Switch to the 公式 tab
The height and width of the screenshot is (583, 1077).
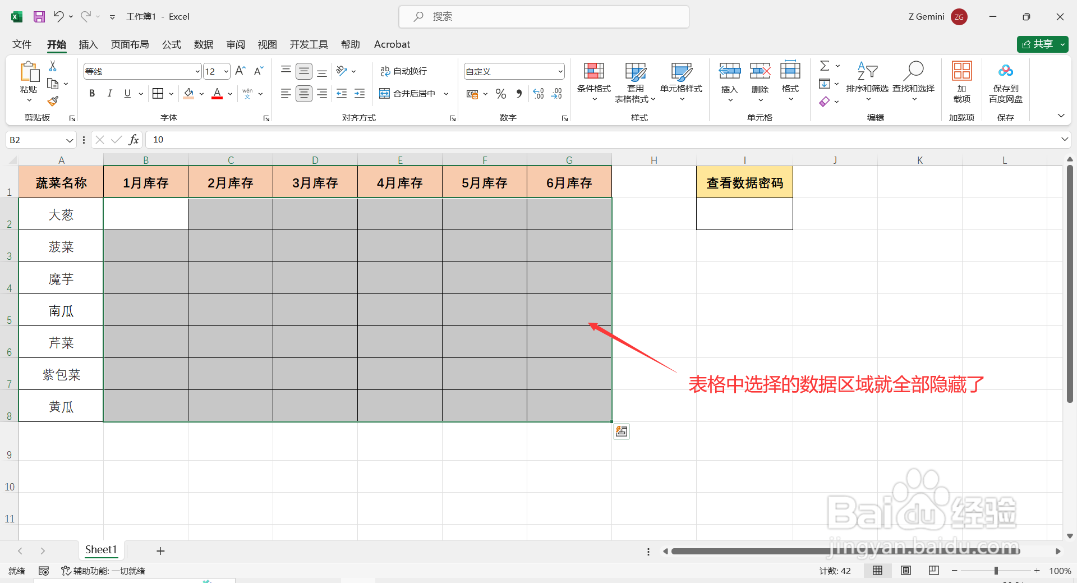172,44
